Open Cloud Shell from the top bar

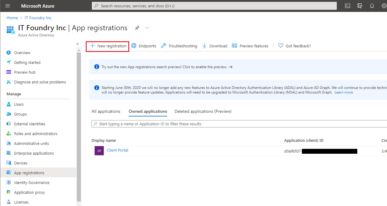[347, 6]
